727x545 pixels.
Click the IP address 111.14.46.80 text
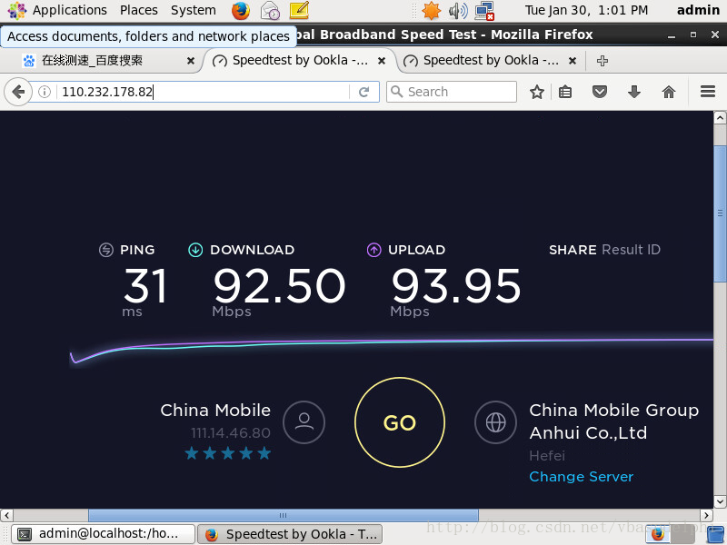click(231, 433)
